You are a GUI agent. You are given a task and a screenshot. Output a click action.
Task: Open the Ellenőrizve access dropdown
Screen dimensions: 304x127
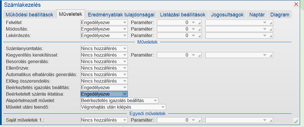click(x=125, y=68)
